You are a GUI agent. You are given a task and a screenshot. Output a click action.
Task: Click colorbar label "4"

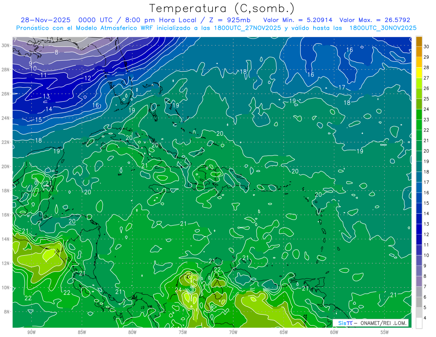[426, 318]
